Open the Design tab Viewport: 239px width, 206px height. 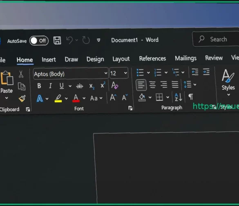95,59
